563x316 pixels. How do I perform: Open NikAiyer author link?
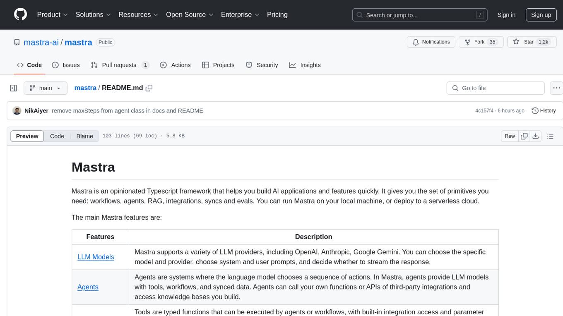click(x=36, y=111)
